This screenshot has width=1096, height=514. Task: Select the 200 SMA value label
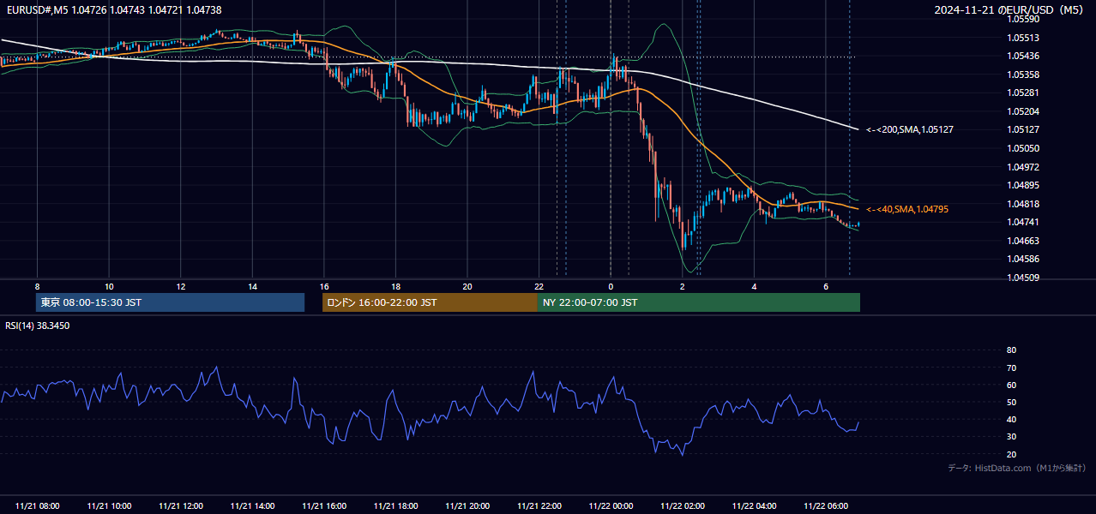tap(910, 129)
